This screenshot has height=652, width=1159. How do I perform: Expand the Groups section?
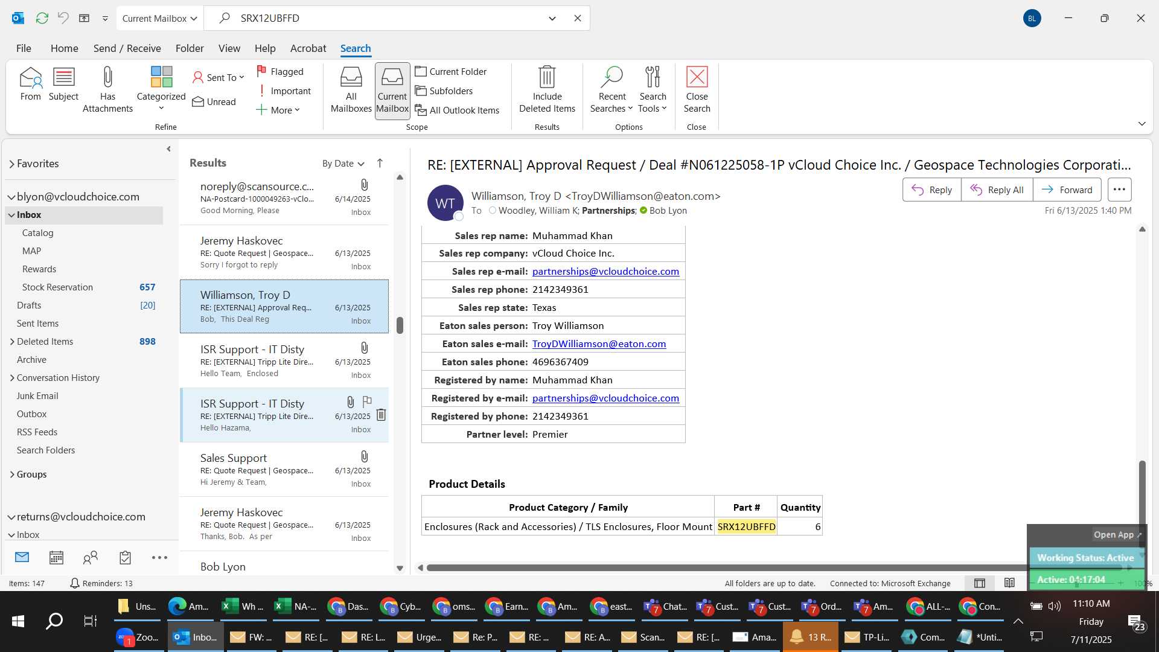pyautogui.click(x=12, y=475)
